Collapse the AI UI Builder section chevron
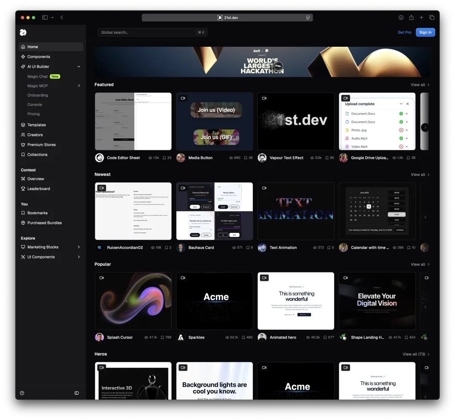 point(79,67)
